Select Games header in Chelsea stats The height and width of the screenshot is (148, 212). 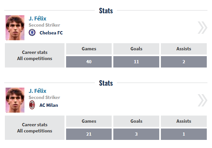click(89, 49)
